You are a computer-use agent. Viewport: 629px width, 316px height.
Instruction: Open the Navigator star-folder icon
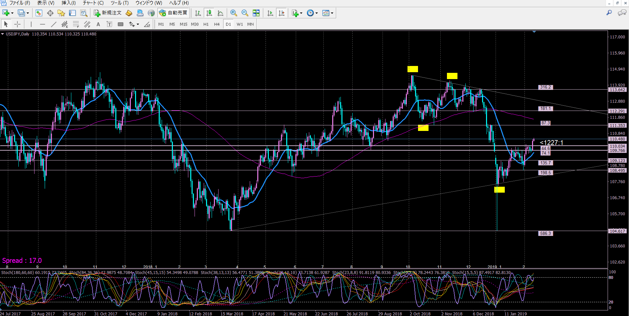coord(61,13)
